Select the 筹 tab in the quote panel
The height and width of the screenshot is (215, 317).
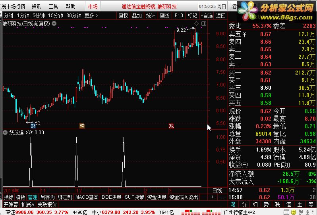(311, 204)
